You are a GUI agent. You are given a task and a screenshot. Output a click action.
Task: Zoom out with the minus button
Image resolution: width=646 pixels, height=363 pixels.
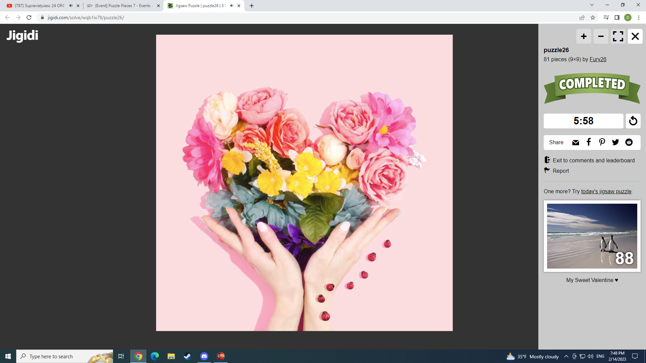point(601,36)
